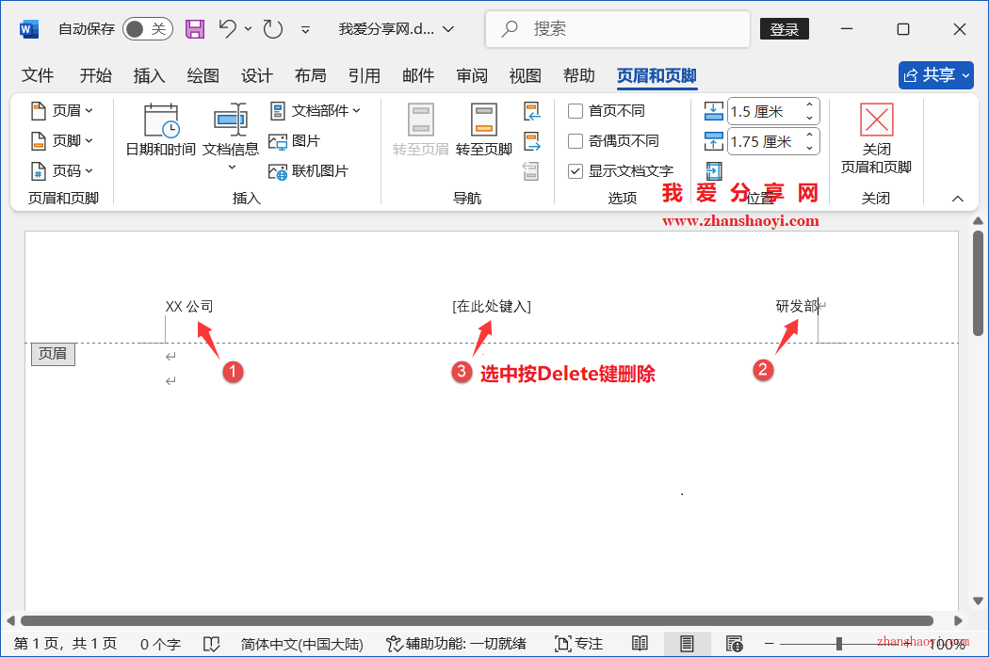Open the 文件 menu
The image size is (989, 657).
38,75
